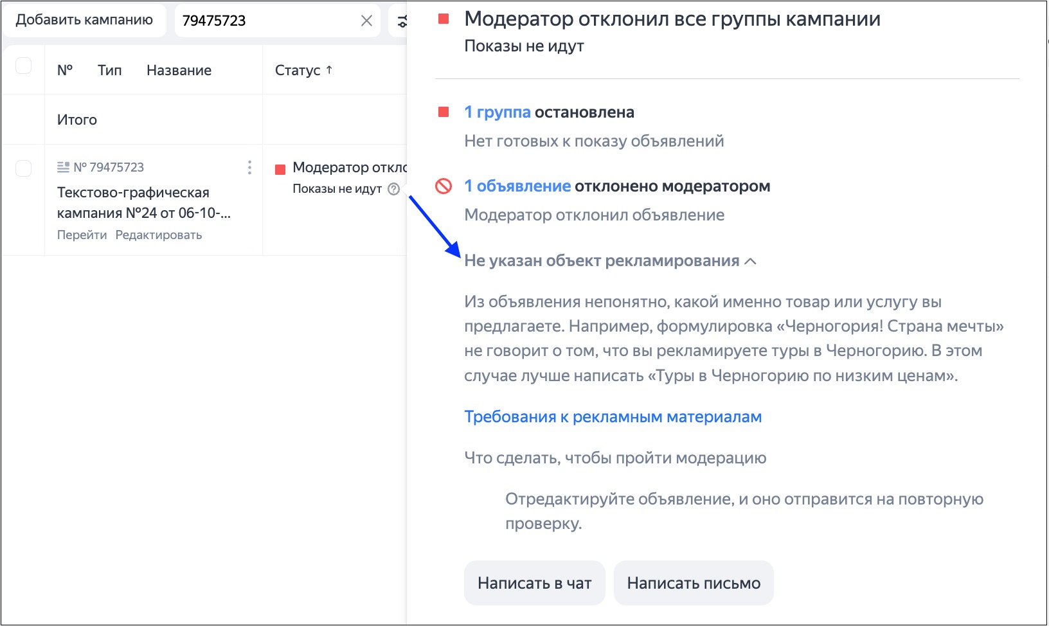Image resolution: width=1049 pixels, height=626 pixels.
Task: Click the campaign number № 79475723
Action: (x=109, y=167)
